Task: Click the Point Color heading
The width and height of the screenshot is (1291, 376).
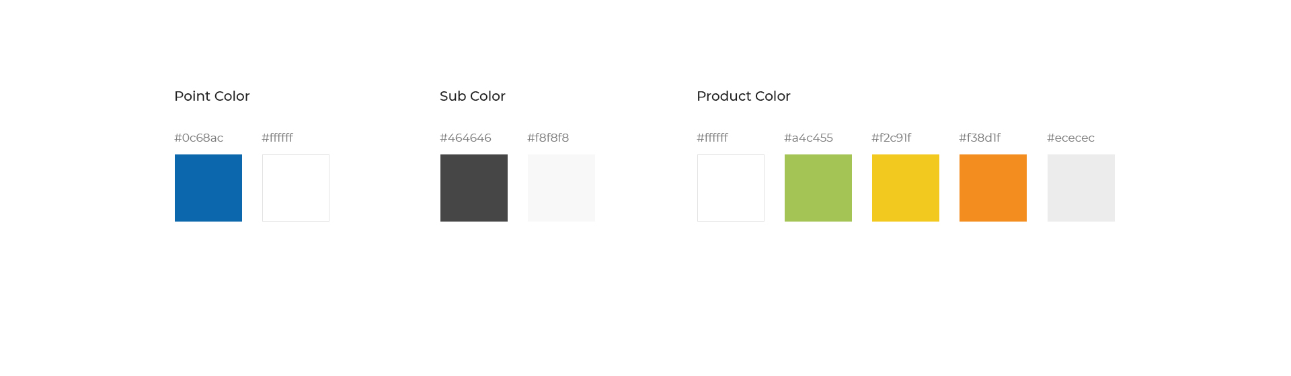Action: (212, 96)
